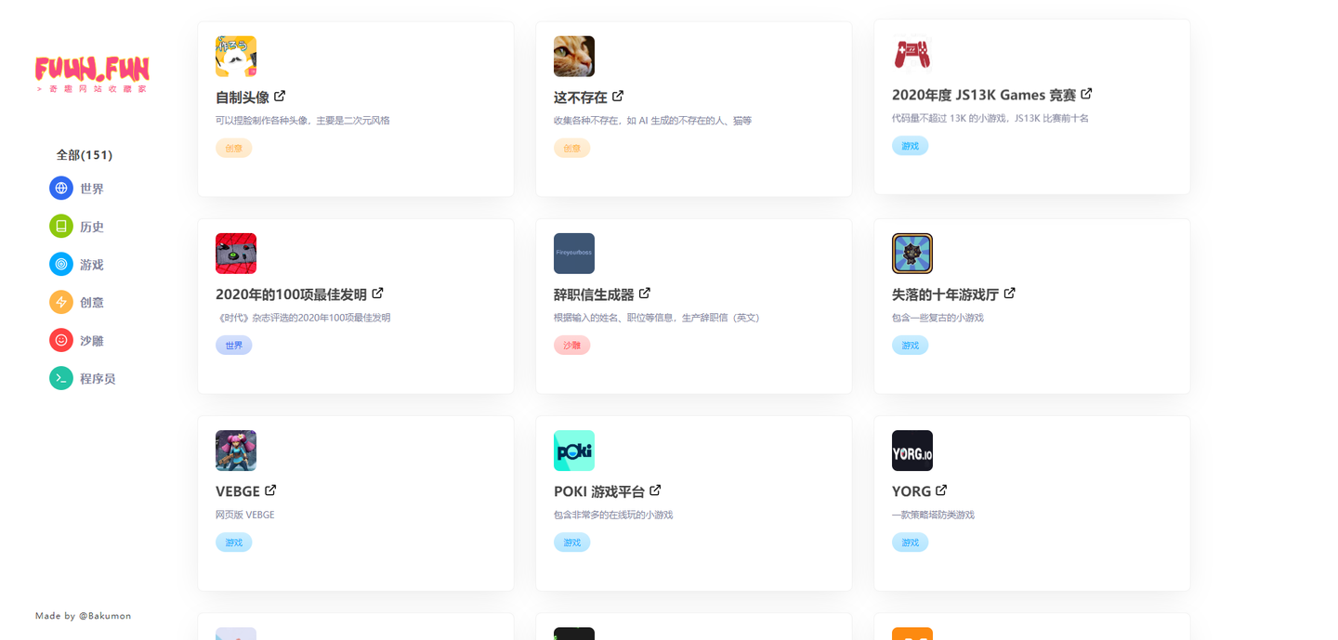1338x640 pixels.
Task: Open the 失落的十年游戏厅 title link
Action: [x=946, y=294]
